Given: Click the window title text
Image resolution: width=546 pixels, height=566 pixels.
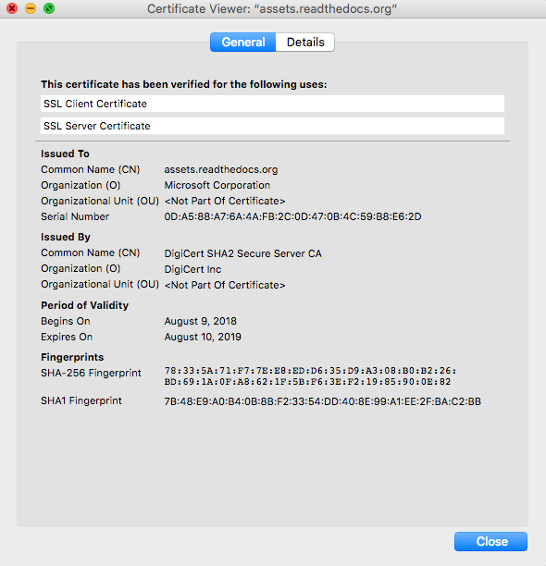Looking at the screenshot, I should point(272,8).
